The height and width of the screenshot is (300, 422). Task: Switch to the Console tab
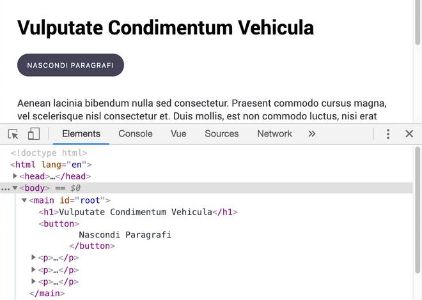click(x=136, y=134)
